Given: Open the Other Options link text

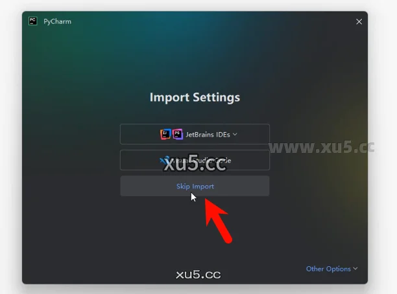Looking at the screenshot, I should click(328, 269).
